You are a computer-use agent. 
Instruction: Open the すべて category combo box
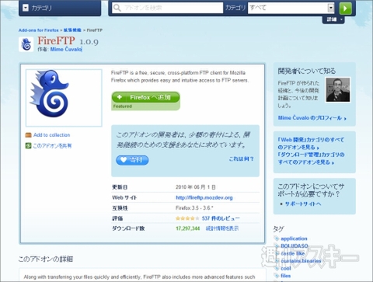(291, 8)
